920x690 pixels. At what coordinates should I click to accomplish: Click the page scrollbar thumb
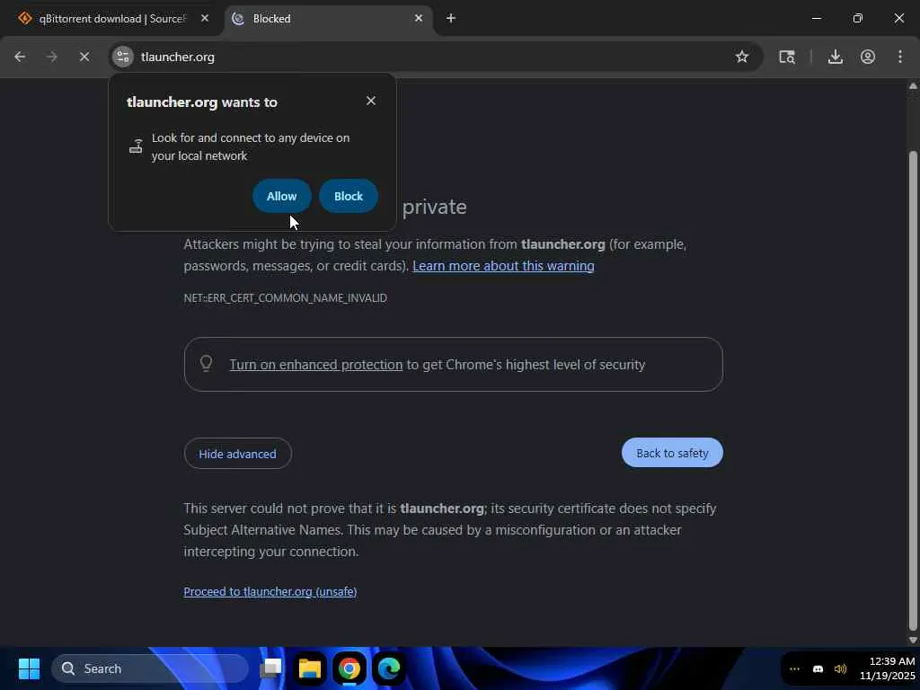[913, 390]
